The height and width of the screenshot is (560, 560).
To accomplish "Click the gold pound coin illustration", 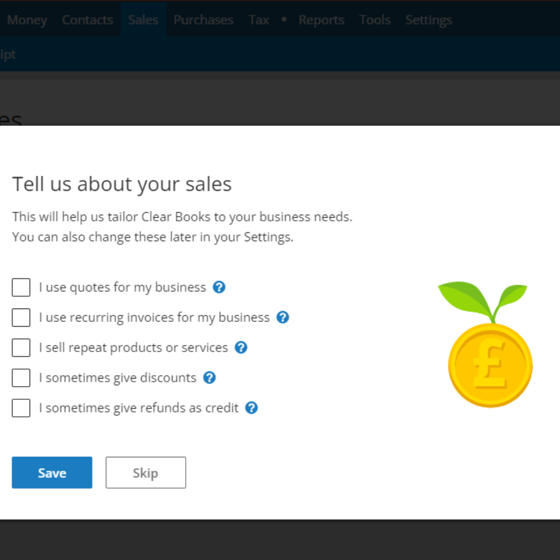I will pos(490,365).
